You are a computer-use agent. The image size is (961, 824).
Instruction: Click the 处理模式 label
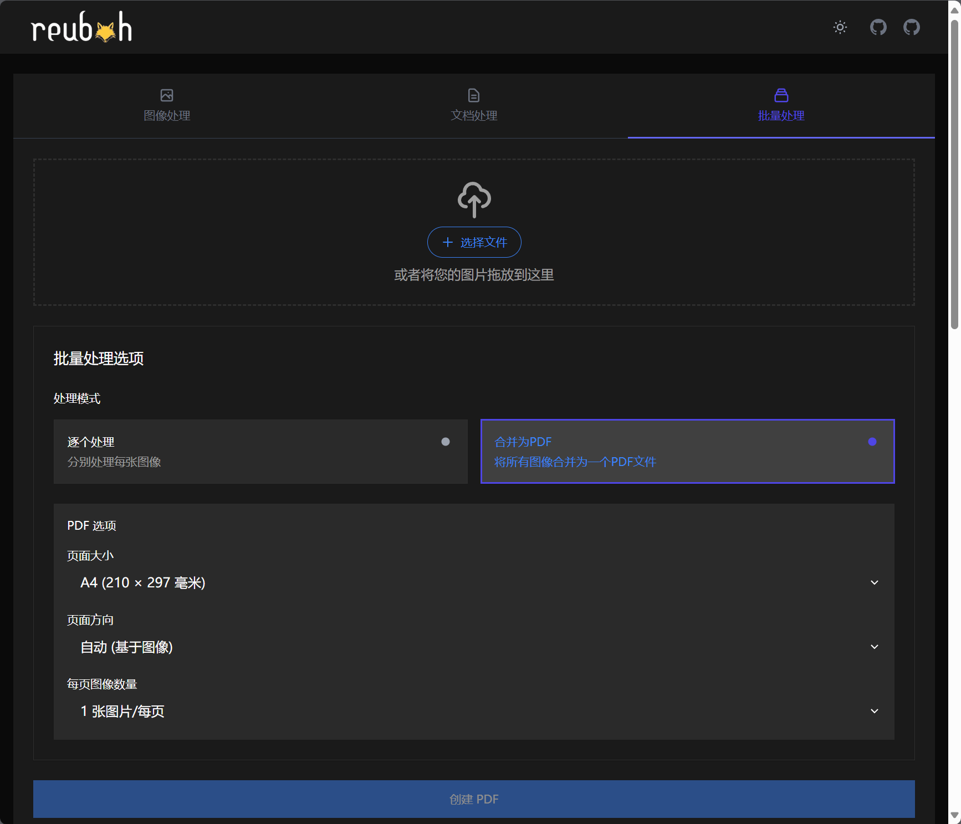pyautogui.click(x=77, y=398)
